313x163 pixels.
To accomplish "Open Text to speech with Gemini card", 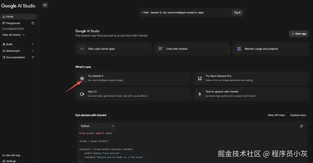I will click(x=251, y=94).
